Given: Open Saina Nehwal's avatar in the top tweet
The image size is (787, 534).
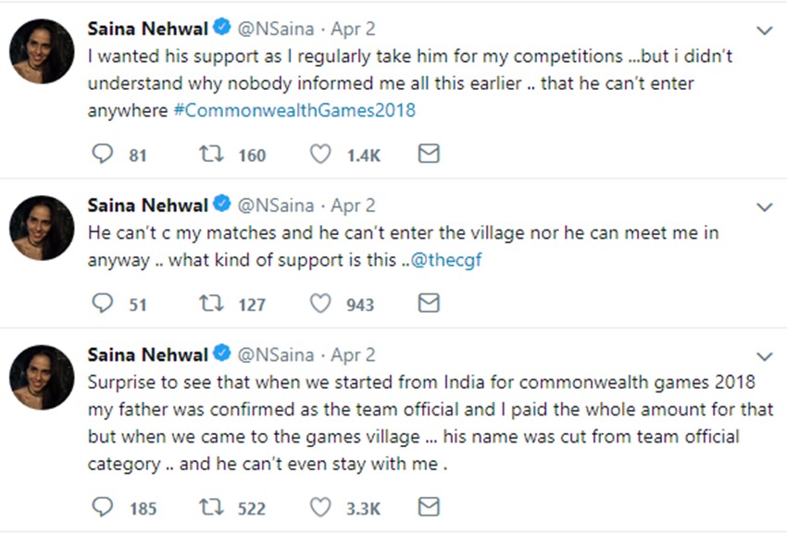Looking at the screenshot, I should (x=42, y=51).
